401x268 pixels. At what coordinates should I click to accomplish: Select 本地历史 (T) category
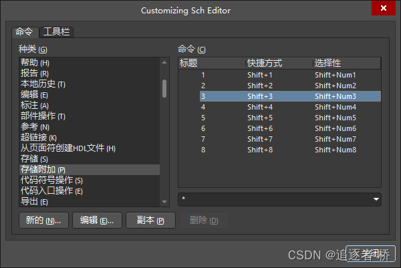click(x=43, y=84)
